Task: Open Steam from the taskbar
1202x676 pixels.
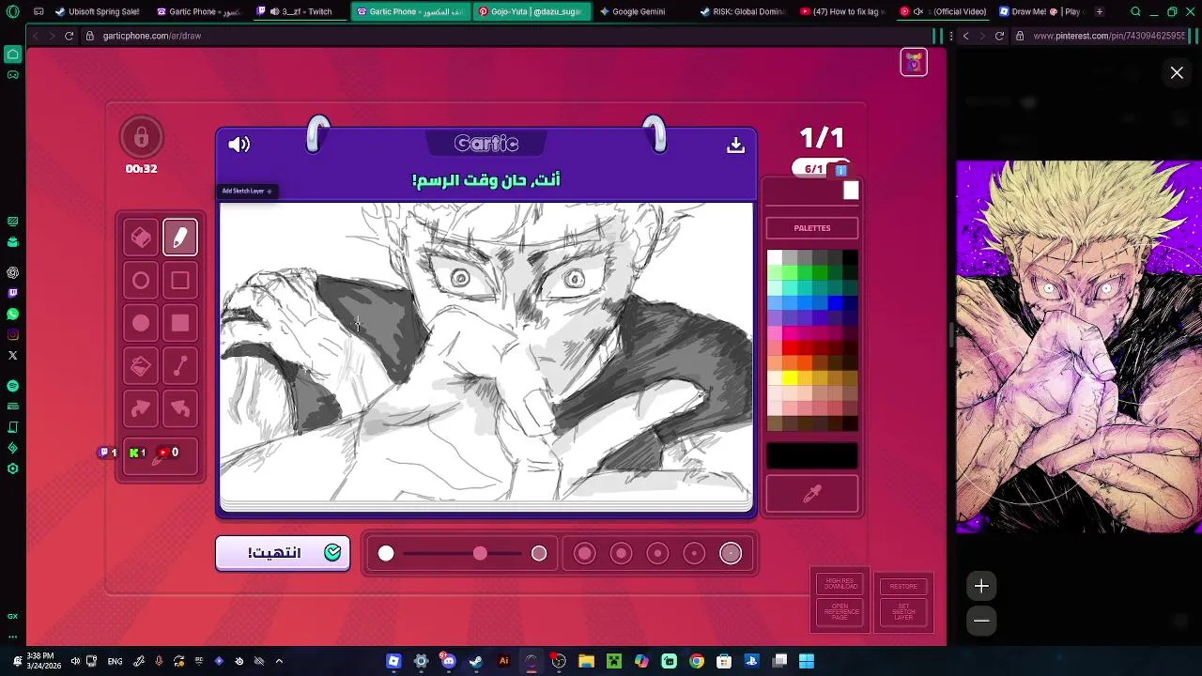Action: (476, 661)
